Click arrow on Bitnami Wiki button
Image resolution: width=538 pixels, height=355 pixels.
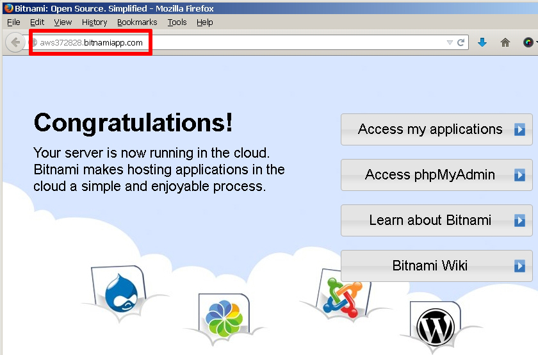tap(519, 266)
